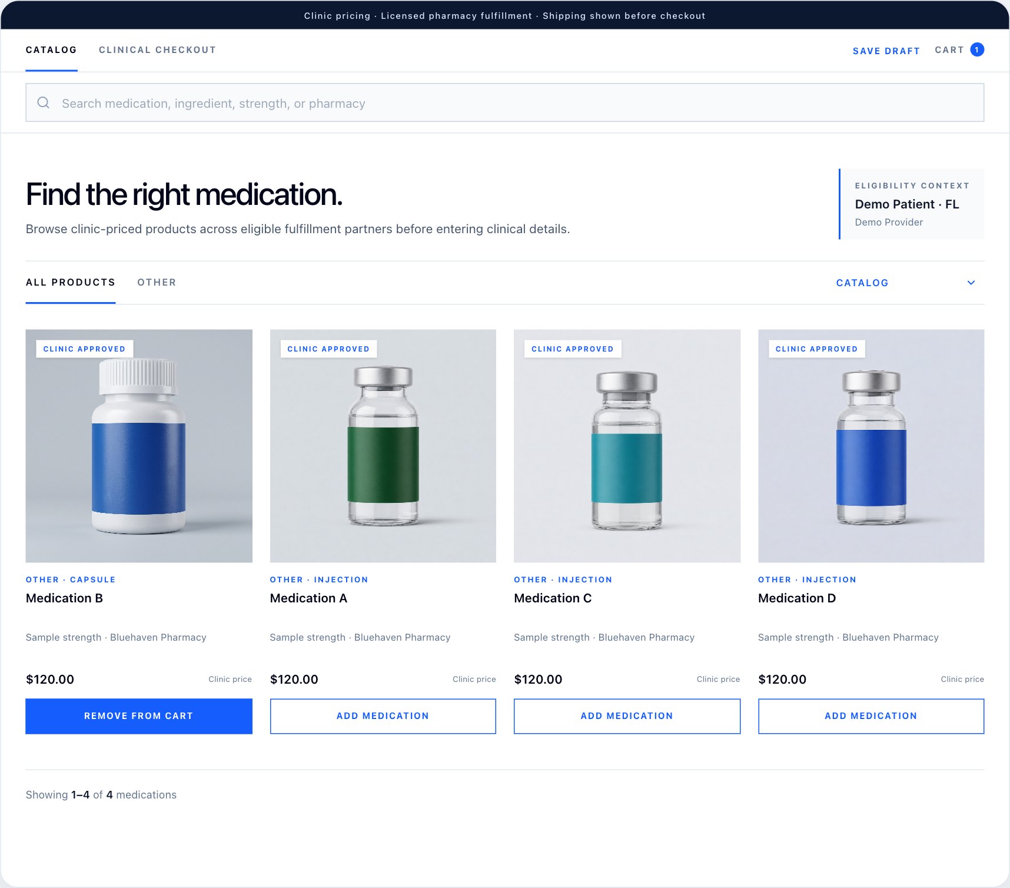Viewport: 1010px width, 888px height.
Task: Open the CATALOG dropdown selector
Action: coord(906,283)
